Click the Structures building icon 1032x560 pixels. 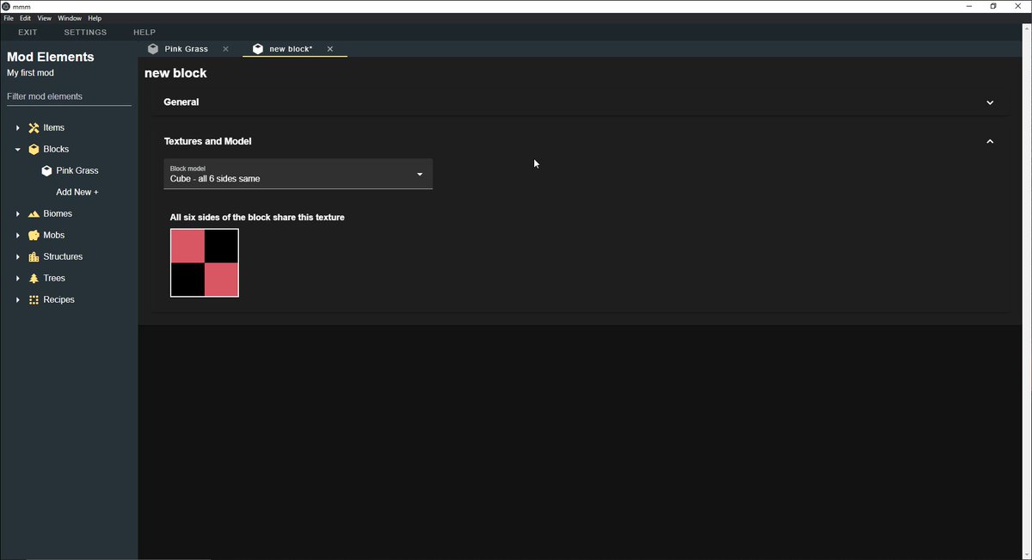pos(34,256)
